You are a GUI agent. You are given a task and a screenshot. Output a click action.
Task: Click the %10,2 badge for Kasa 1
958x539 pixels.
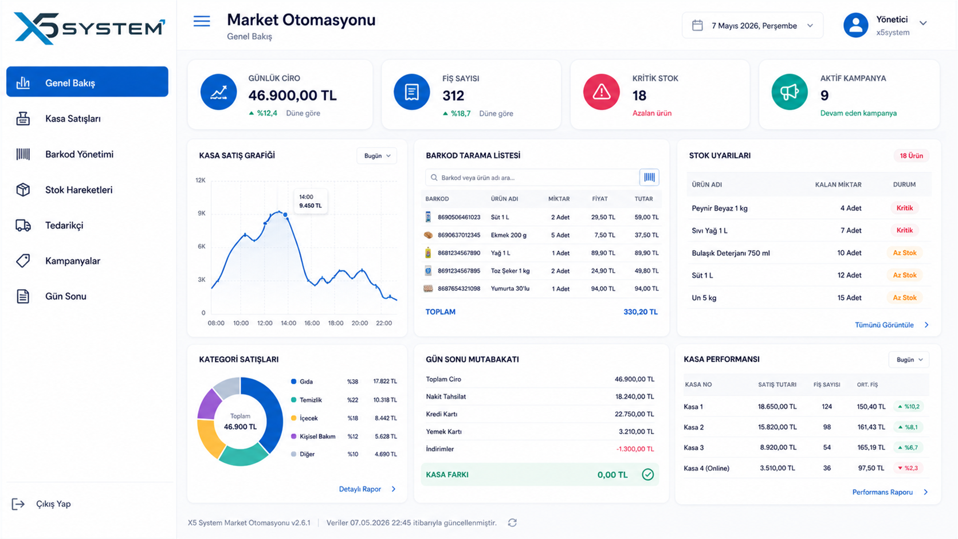tap(908, 407)
